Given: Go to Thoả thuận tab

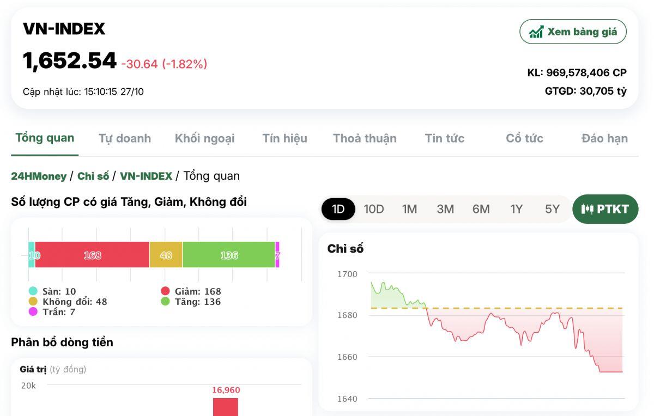Looking at the screenshot, I should pos(365,138).
